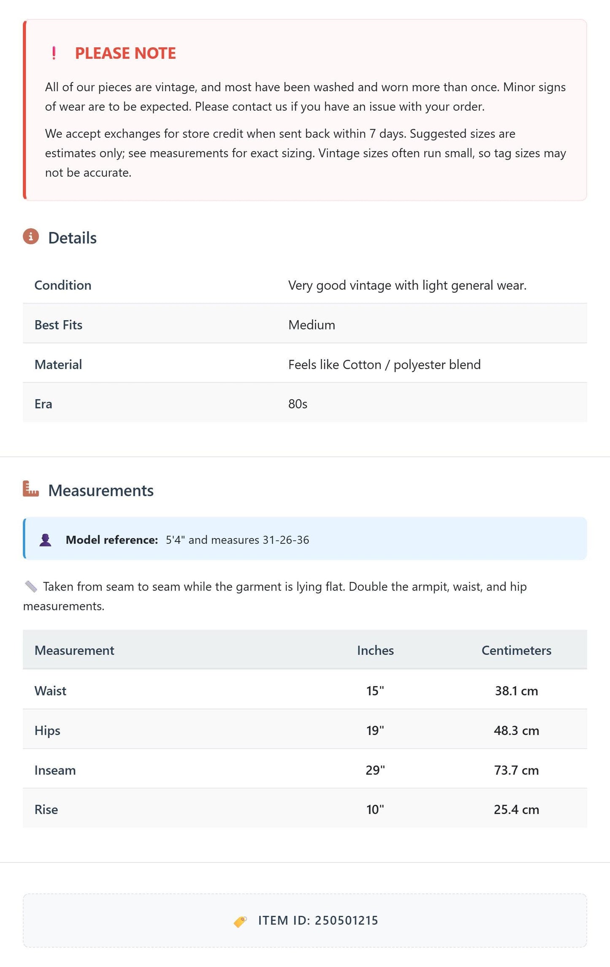
Task: Select the Condition row label
Action: tap(63, 285)
